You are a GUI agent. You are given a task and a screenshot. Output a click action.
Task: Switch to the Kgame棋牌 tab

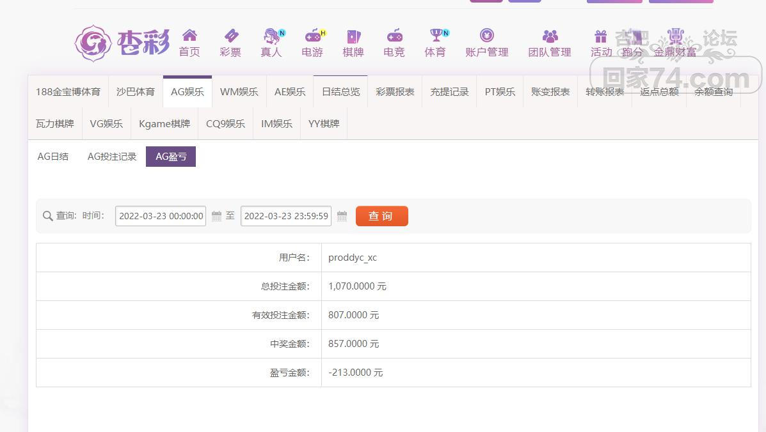pos(164,124)
